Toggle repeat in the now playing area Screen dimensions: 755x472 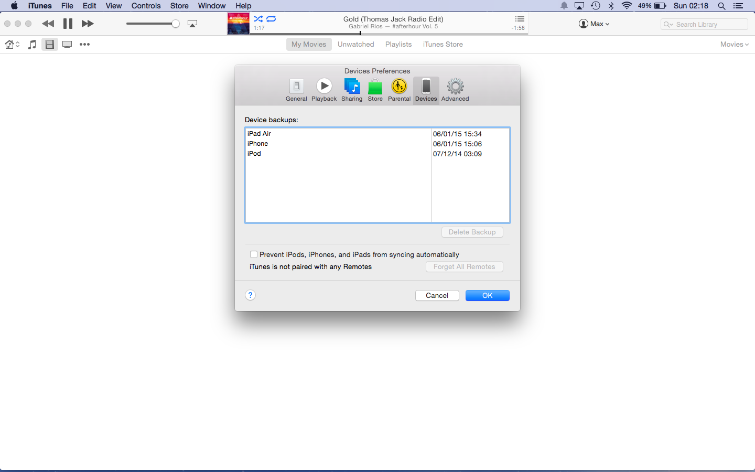(271, 19)
